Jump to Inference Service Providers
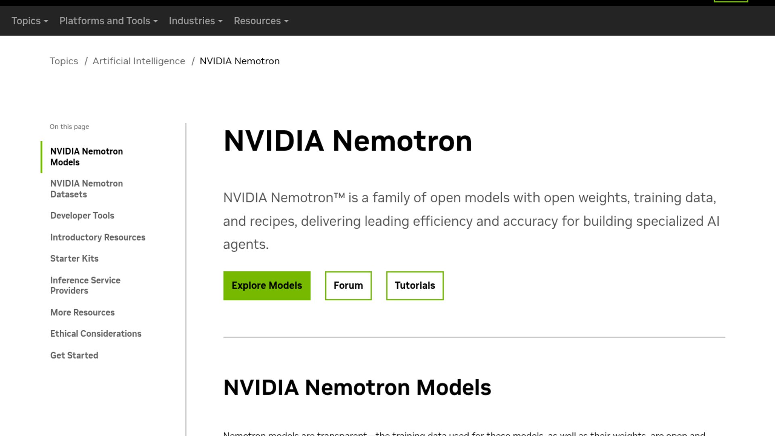Image resolution: width=775 pixels, height=436 pixels. tap(85, 285)
